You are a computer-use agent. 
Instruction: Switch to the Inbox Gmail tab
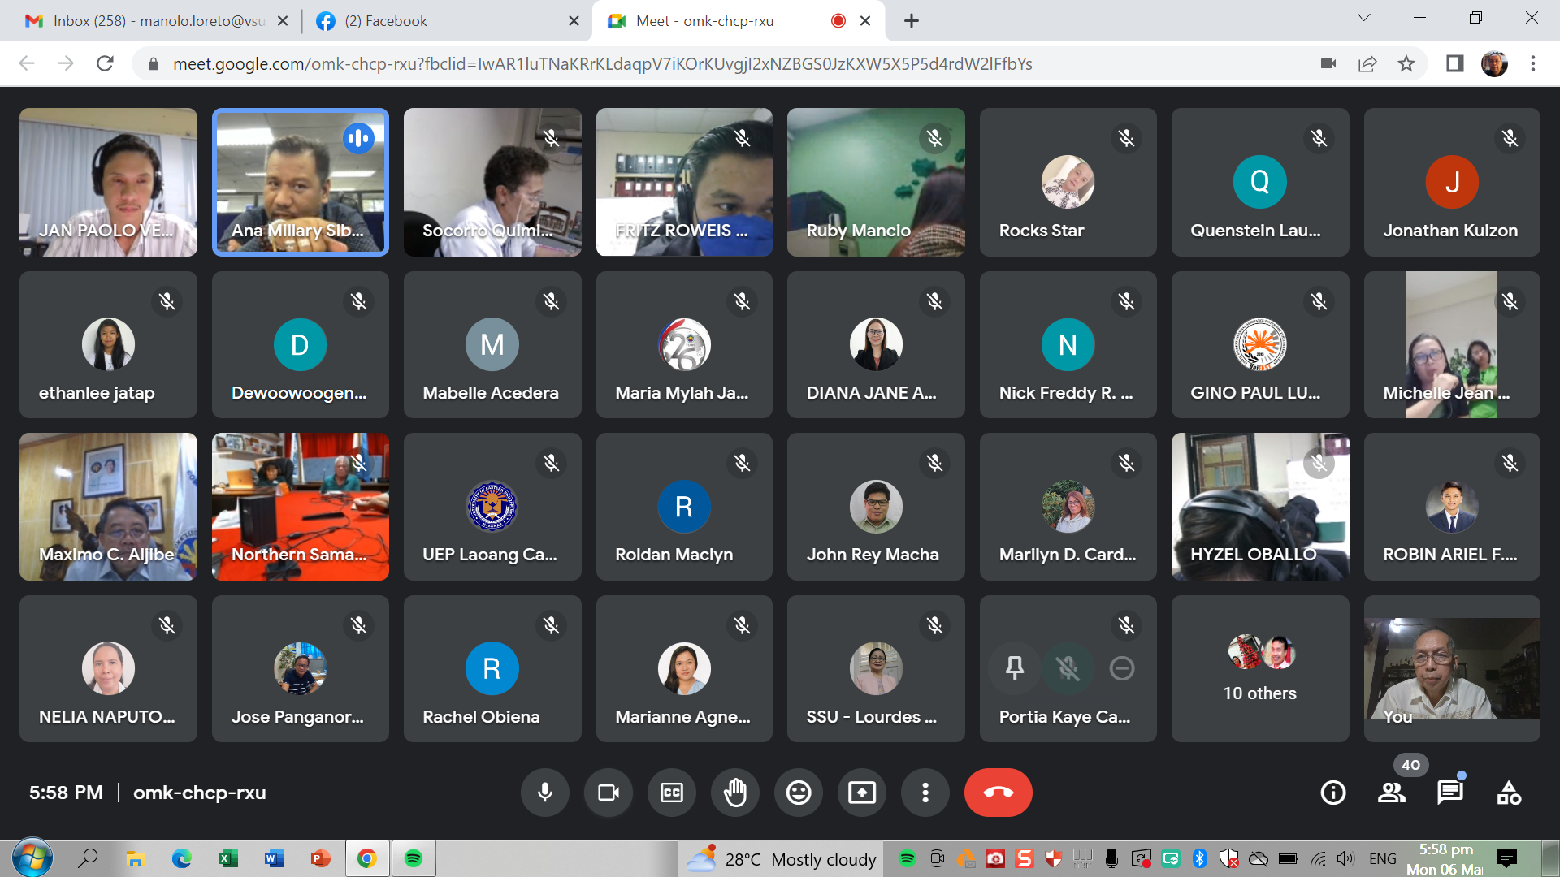(154, 21)
